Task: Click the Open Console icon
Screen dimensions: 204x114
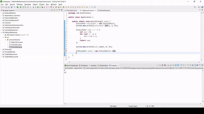Action: pos(188,65)
